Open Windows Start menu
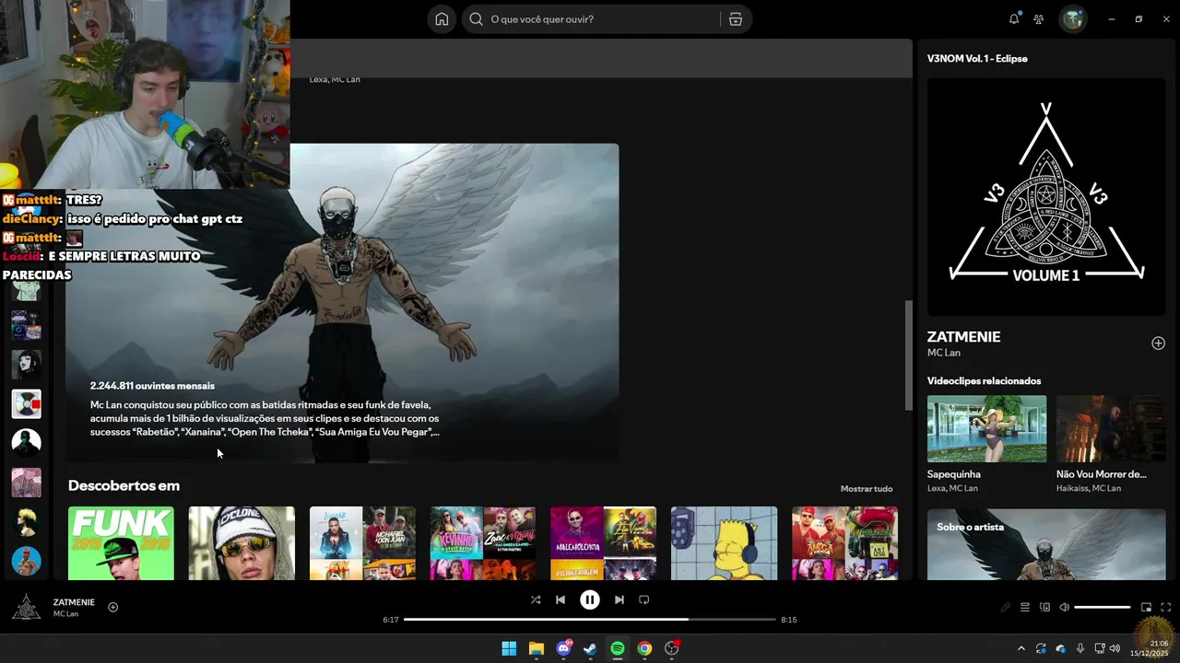 pyautogui.click(x=509, y=648)
